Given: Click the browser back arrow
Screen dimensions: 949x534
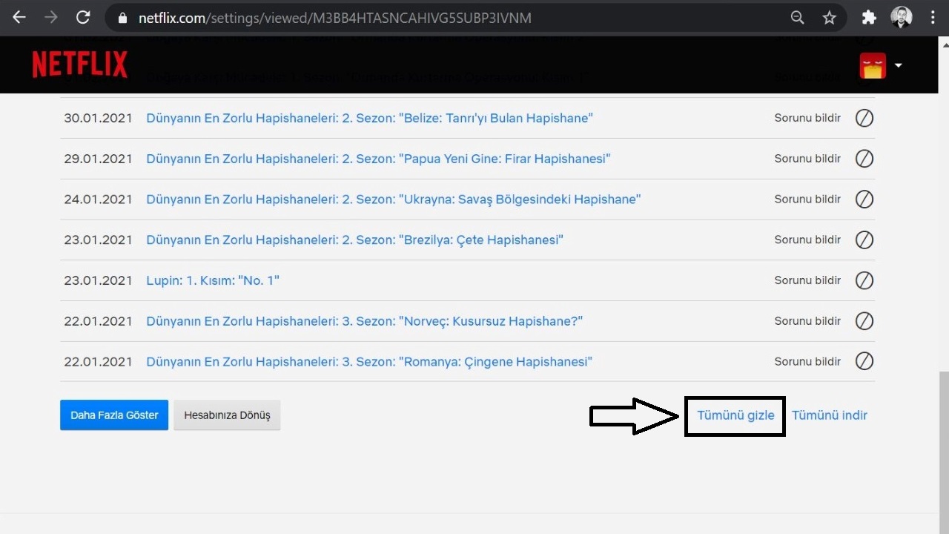Looking at the screenshot, I should (x=19, y=18).
